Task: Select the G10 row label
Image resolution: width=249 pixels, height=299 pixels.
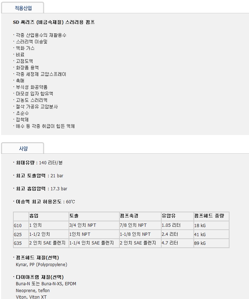Action: tap(18, 225)
